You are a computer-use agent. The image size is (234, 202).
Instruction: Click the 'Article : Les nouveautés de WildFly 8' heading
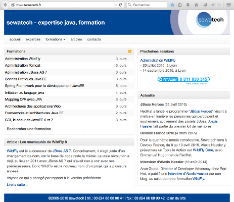pos(37,142)
